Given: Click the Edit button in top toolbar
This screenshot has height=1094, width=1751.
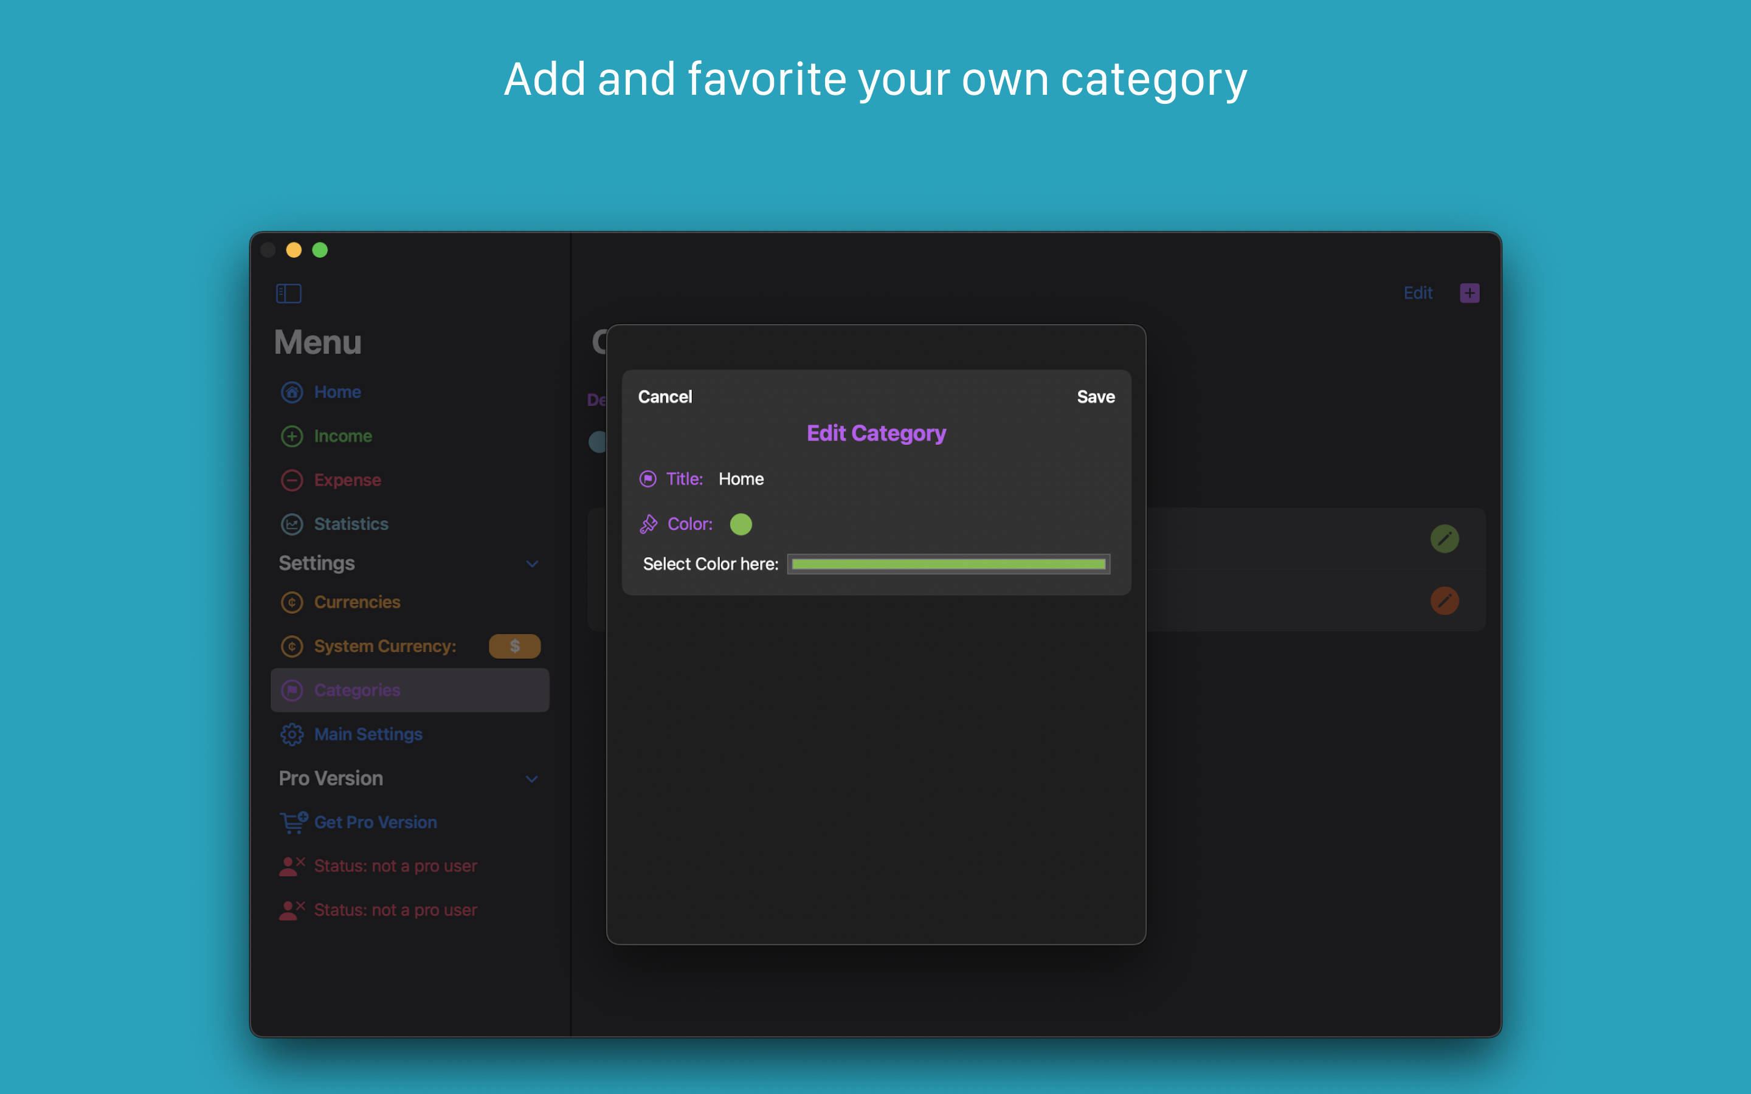Looking at the screenshot, I should click(x=1417, y=293).
